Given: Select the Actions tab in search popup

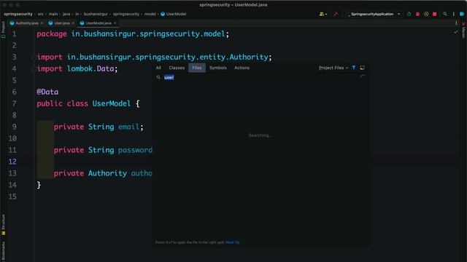Looking at the screenshot, I should (242, 68).
